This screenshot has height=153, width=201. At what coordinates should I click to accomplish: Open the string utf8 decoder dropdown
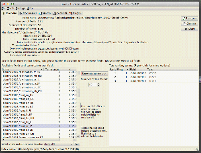(x=58, y=144)
